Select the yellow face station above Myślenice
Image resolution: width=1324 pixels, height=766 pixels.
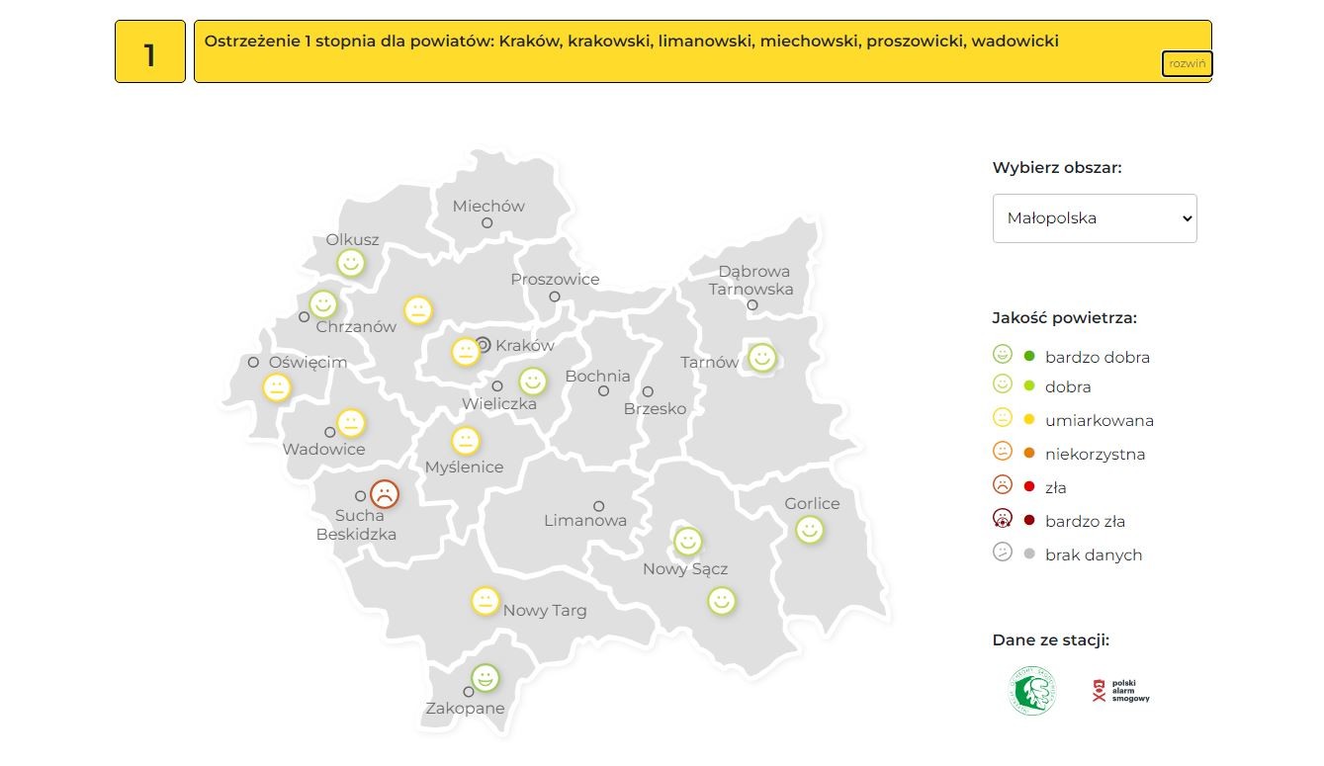465,441
